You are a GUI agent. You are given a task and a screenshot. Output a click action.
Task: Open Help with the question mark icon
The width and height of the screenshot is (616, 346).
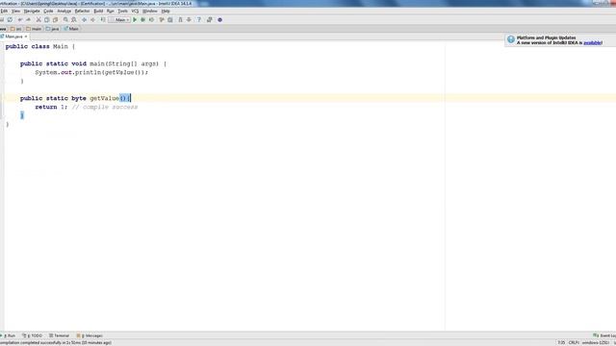(x=199, y=19)
